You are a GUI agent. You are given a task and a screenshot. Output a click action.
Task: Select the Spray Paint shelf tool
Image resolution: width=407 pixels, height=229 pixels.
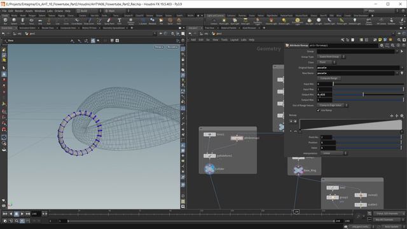pos(109,21)
